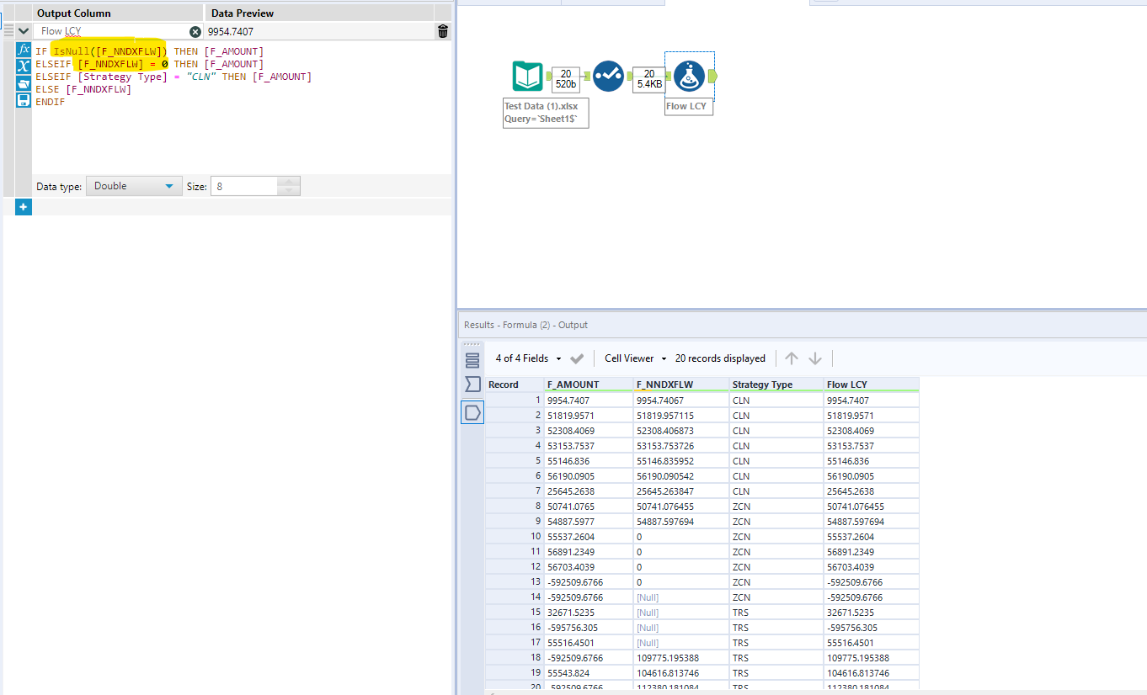Click the Flow LCY formula flask icon
The width and height of the screenshot is (1147, 695).
pyautogui.click(x=689, y=76)
